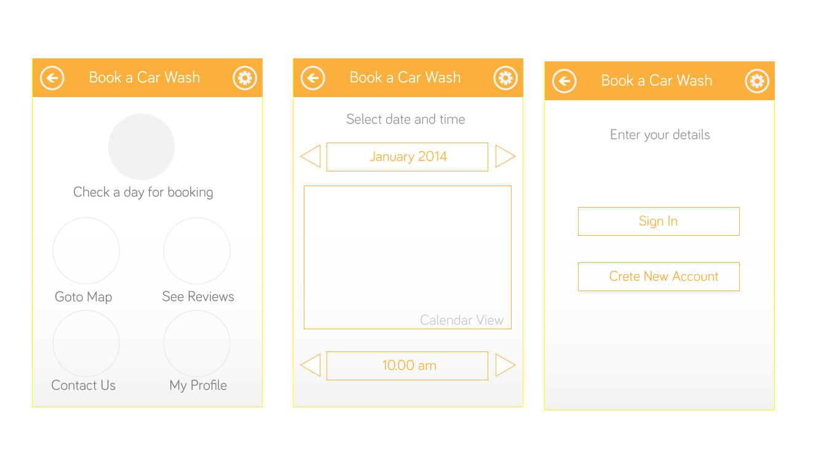The width and height of the screenshot is (840, 470).
Task: Select the Contact Us icon
Action: 86,343
